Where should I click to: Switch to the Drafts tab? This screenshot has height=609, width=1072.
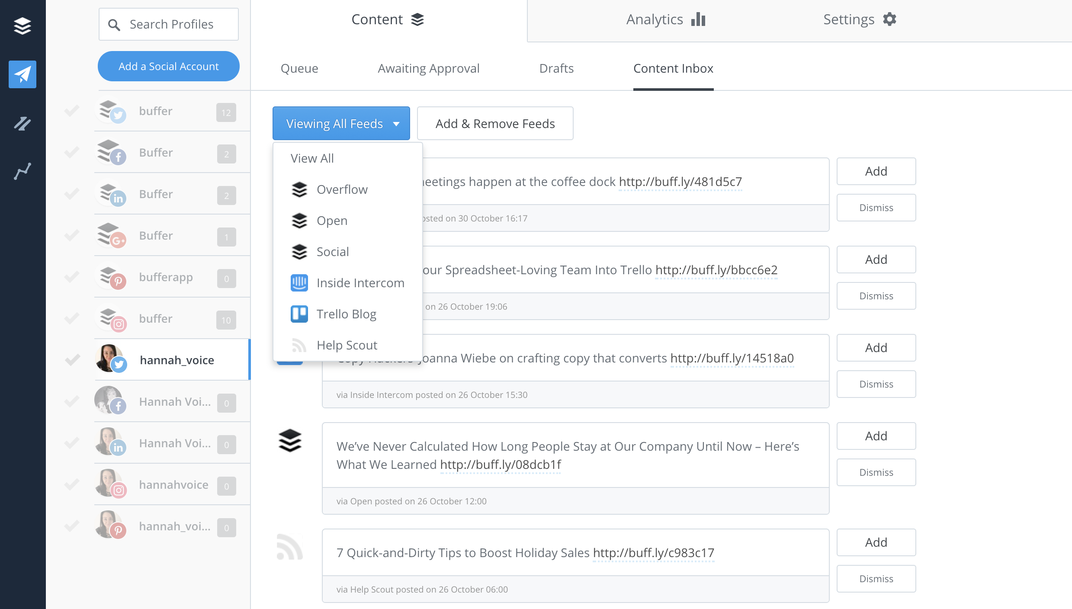(556, 68)
